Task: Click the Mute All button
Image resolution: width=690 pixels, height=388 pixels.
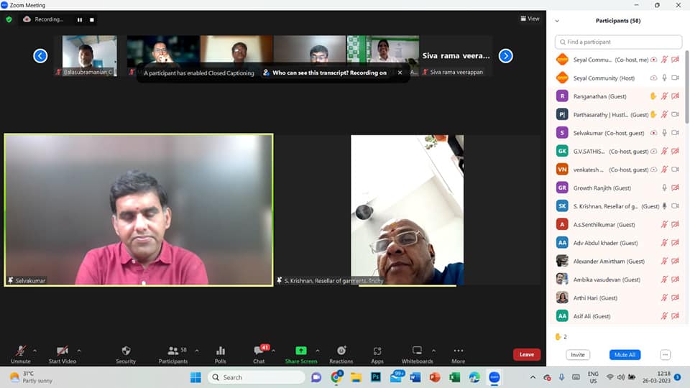Action: coord(625,355)
